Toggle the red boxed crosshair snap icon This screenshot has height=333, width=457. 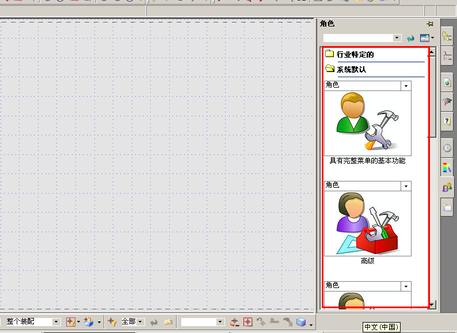pos(247,322)
